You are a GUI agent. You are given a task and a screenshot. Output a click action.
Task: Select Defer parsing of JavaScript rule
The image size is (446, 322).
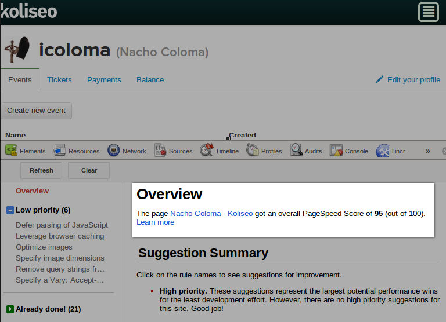[62, 225]
